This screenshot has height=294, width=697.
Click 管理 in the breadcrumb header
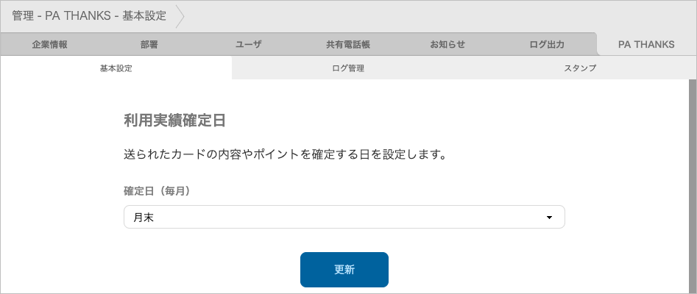[23, 15]
